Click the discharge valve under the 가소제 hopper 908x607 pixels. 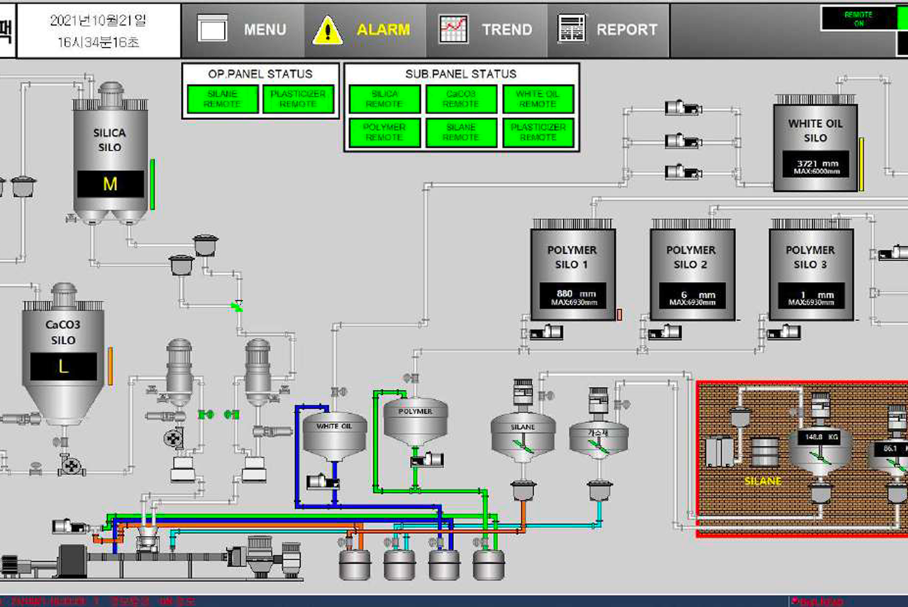(599, 491)
